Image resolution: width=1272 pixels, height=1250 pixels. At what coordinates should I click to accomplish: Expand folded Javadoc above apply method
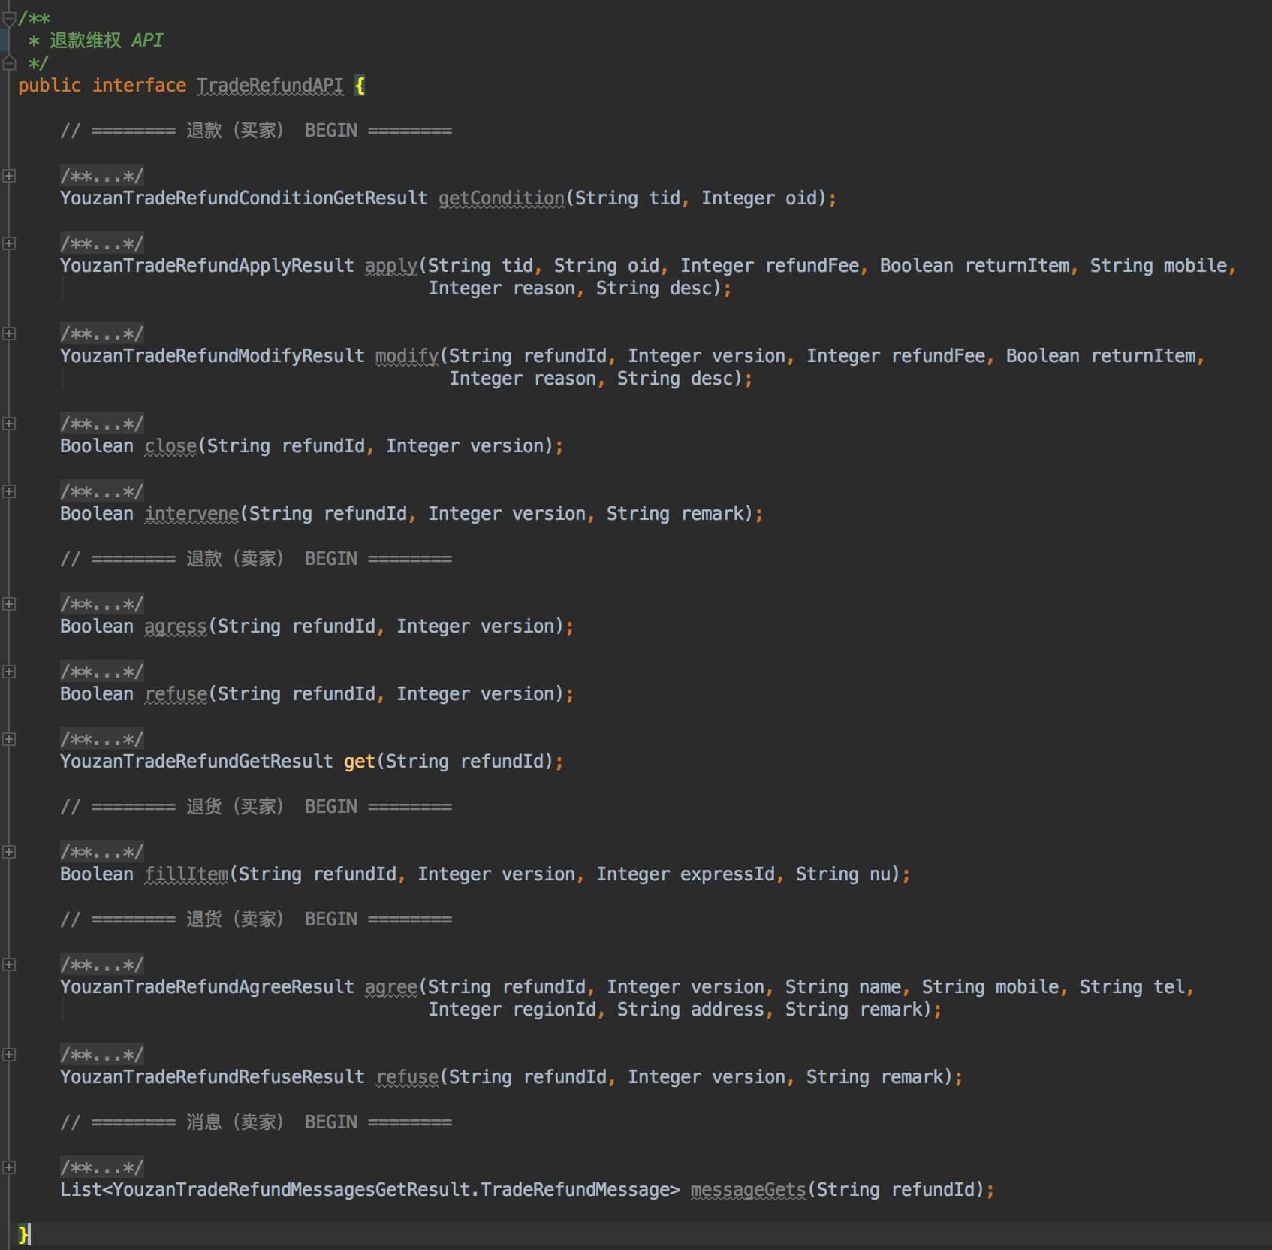[x=9, y=243]
